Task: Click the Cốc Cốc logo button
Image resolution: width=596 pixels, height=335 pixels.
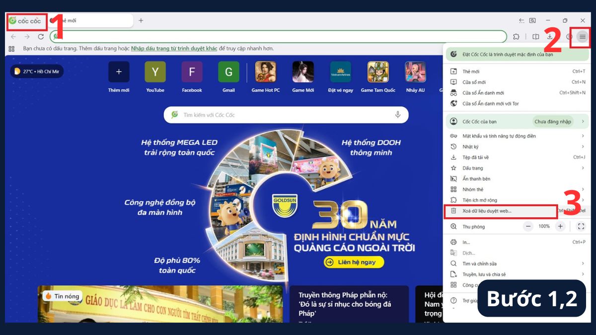Action: tap(26, 21)
